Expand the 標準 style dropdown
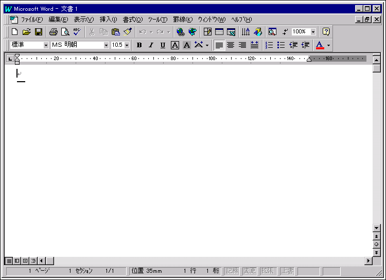 click(x=46, y=45)
